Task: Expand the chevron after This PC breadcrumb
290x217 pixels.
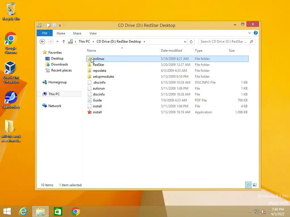Action: click(93, 42)
